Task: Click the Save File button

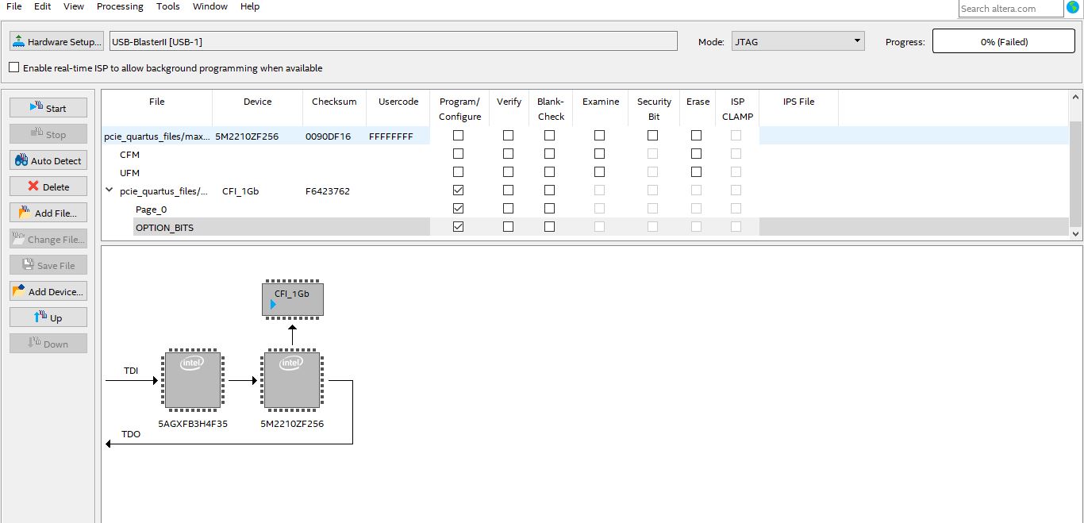Action: [48, 265]
